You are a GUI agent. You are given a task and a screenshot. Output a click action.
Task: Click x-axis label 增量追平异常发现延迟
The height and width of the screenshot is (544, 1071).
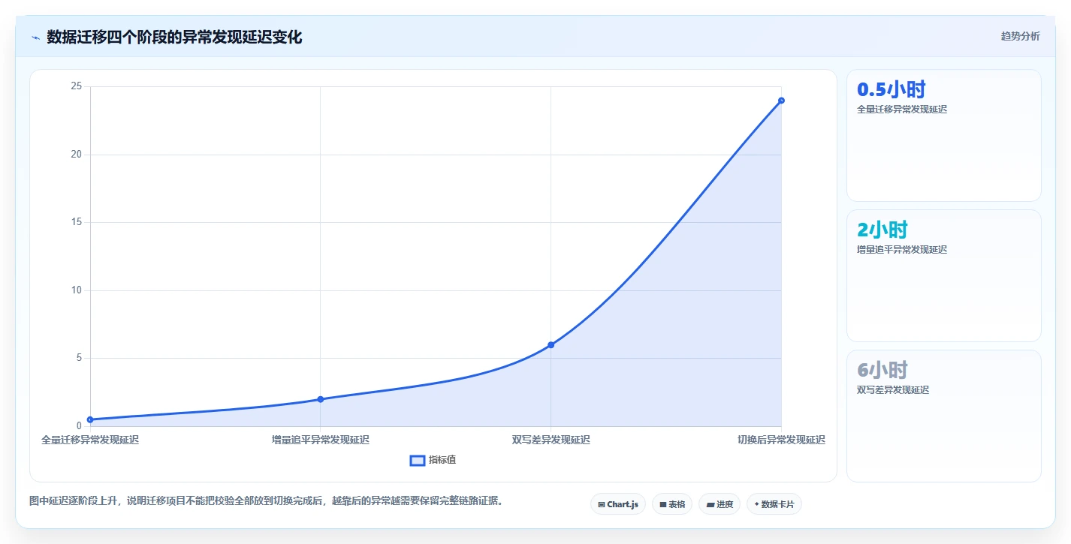point(320,440)
